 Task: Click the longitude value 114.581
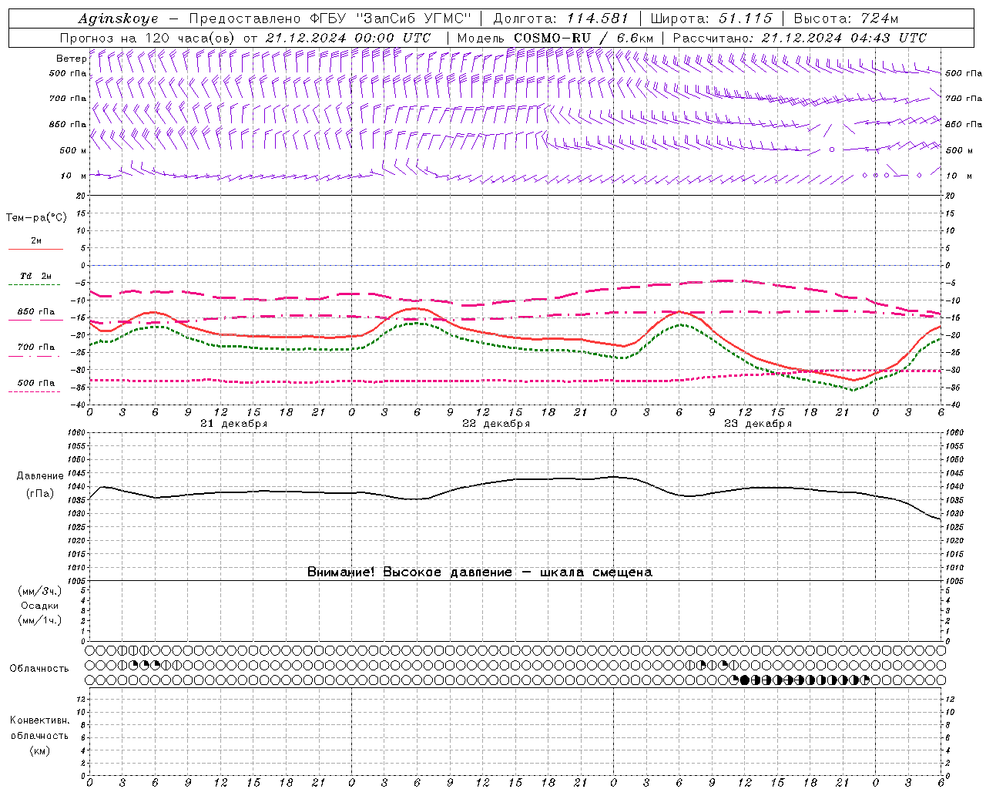598,18
